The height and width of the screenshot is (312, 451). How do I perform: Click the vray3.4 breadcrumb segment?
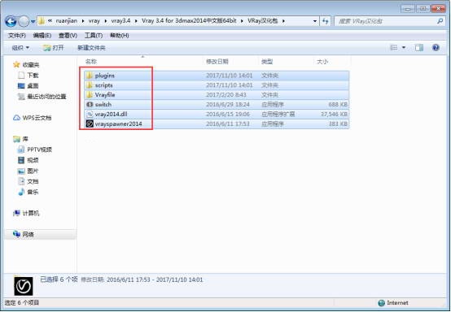pos(120,21)
